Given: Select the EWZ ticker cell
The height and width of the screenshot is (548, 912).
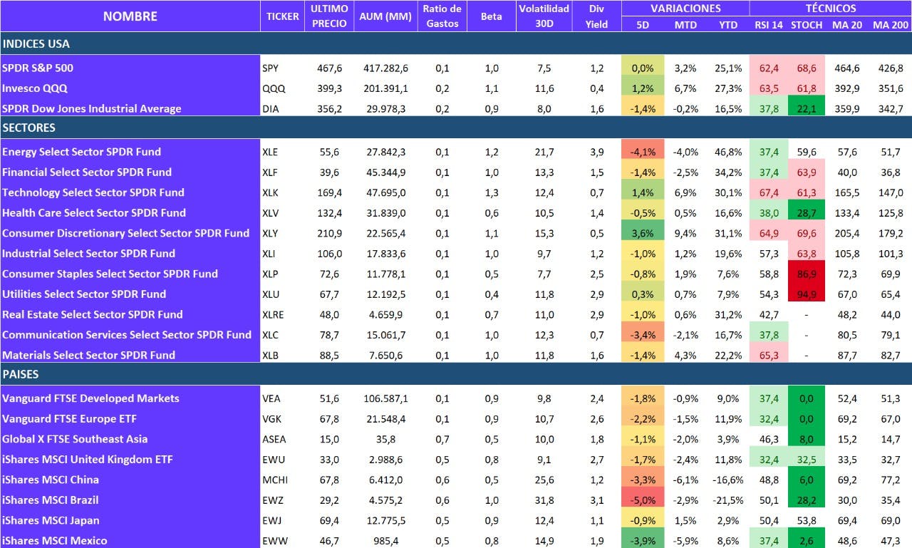Looking at the screenshot, I should [282, 500].
